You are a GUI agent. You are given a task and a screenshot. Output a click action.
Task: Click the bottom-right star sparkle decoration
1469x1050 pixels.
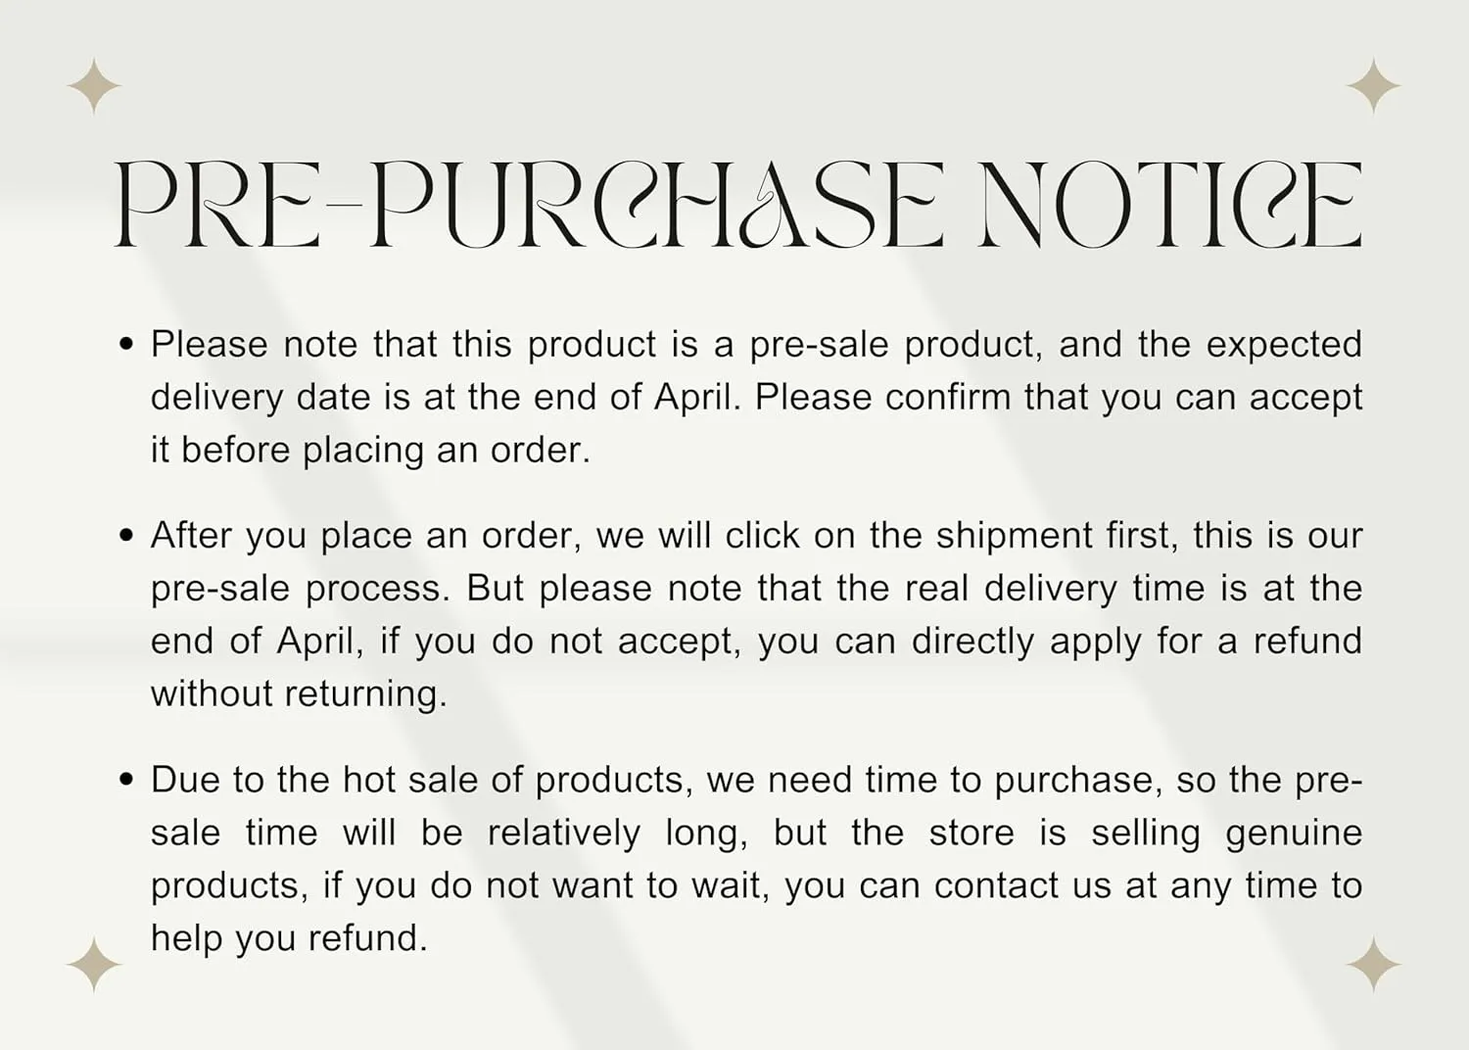tap(1373, 965)
